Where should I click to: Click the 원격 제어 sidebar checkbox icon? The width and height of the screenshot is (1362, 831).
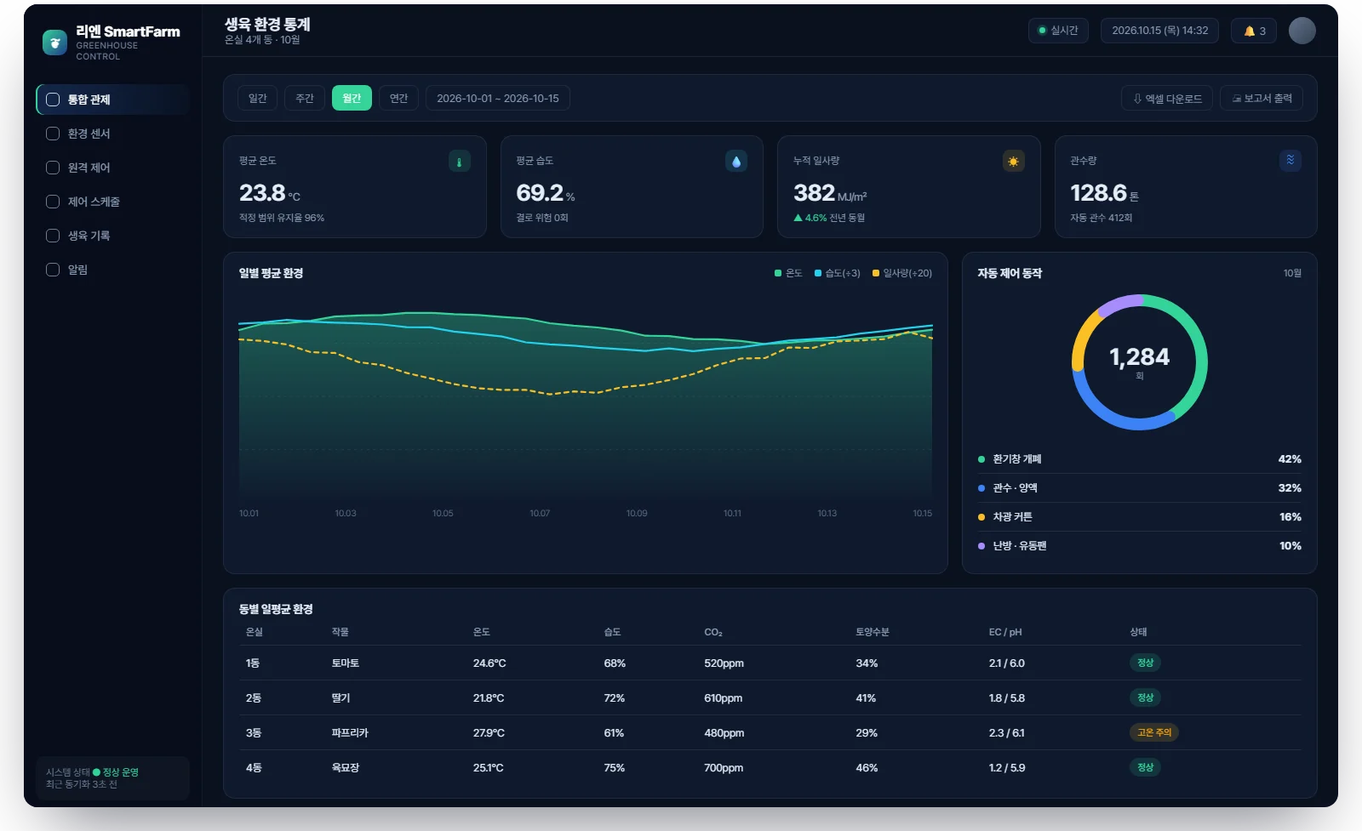pos(53,168)
